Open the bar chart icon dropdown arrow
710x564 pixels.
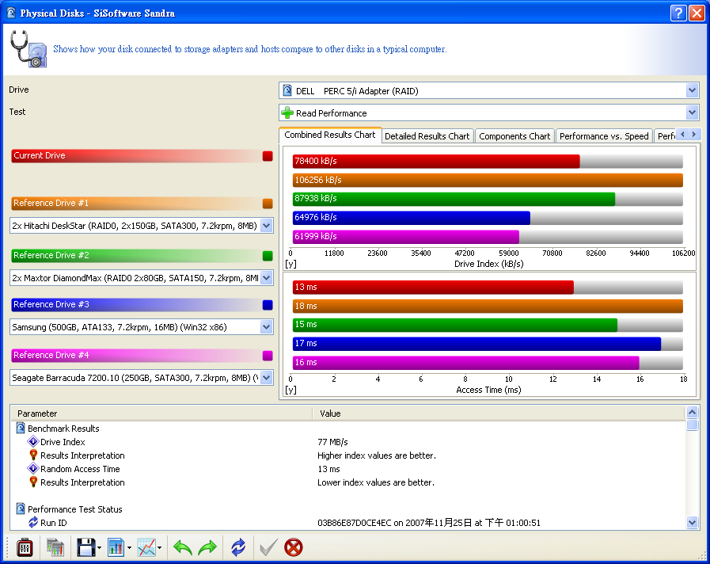click(129, 547)
